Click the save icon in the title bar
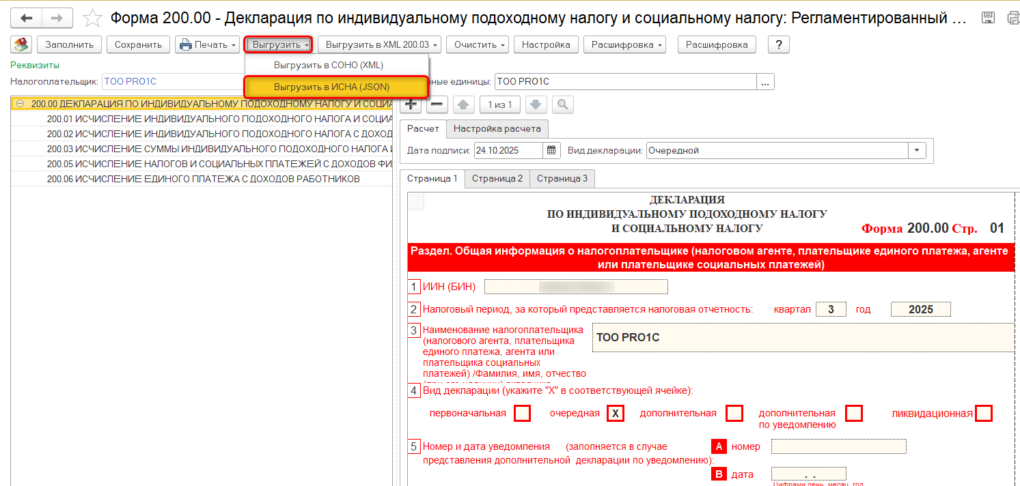The width and height of the screenshot is (1020, 486). coord(988,18)
